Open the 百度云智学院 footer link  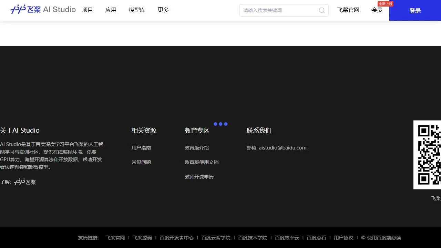[216, 238]
